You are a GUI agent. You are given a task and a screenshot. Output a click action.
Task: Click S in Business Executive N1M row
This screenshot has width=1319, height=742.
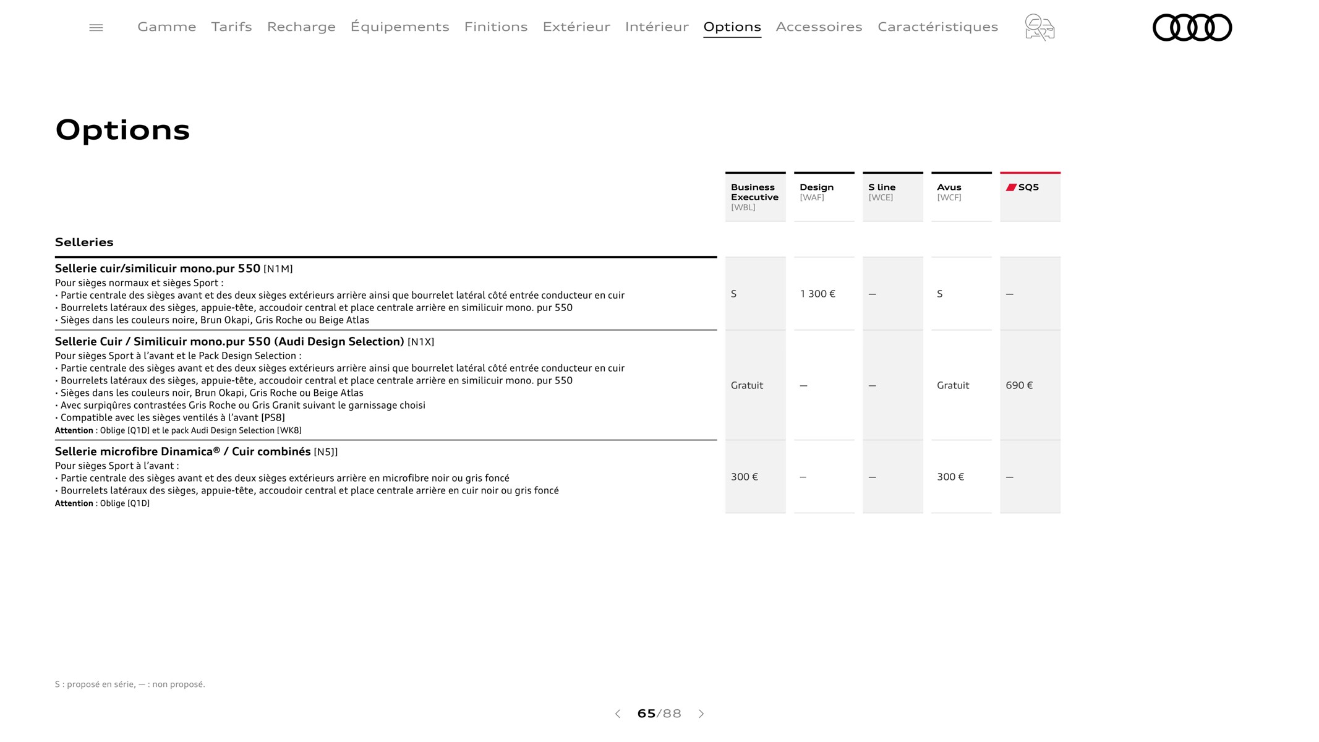tap(734, 294)
